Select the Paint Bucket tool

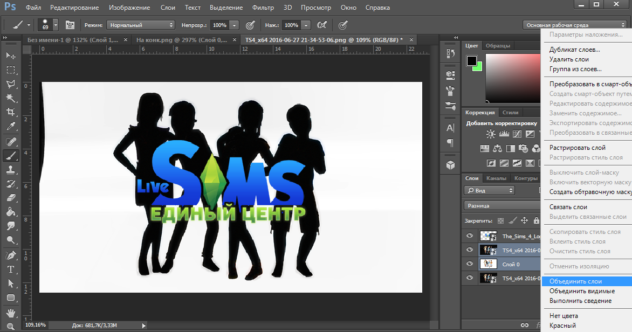pos(11,212)
